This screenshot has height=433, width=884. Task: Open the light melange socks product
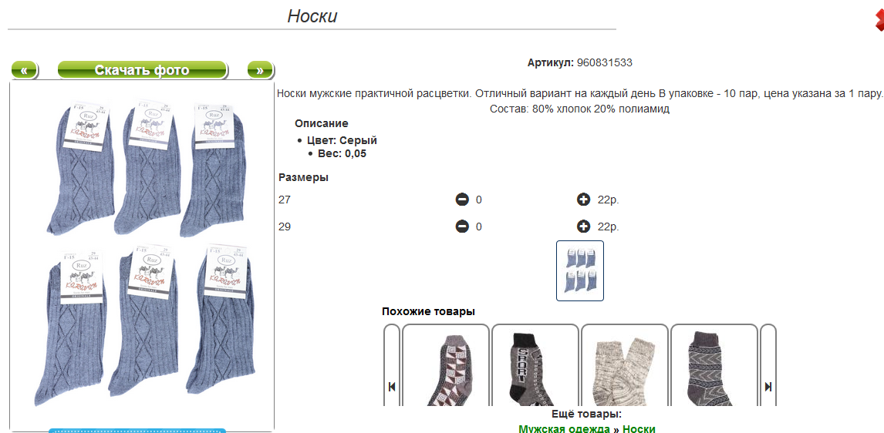point(625,365)
